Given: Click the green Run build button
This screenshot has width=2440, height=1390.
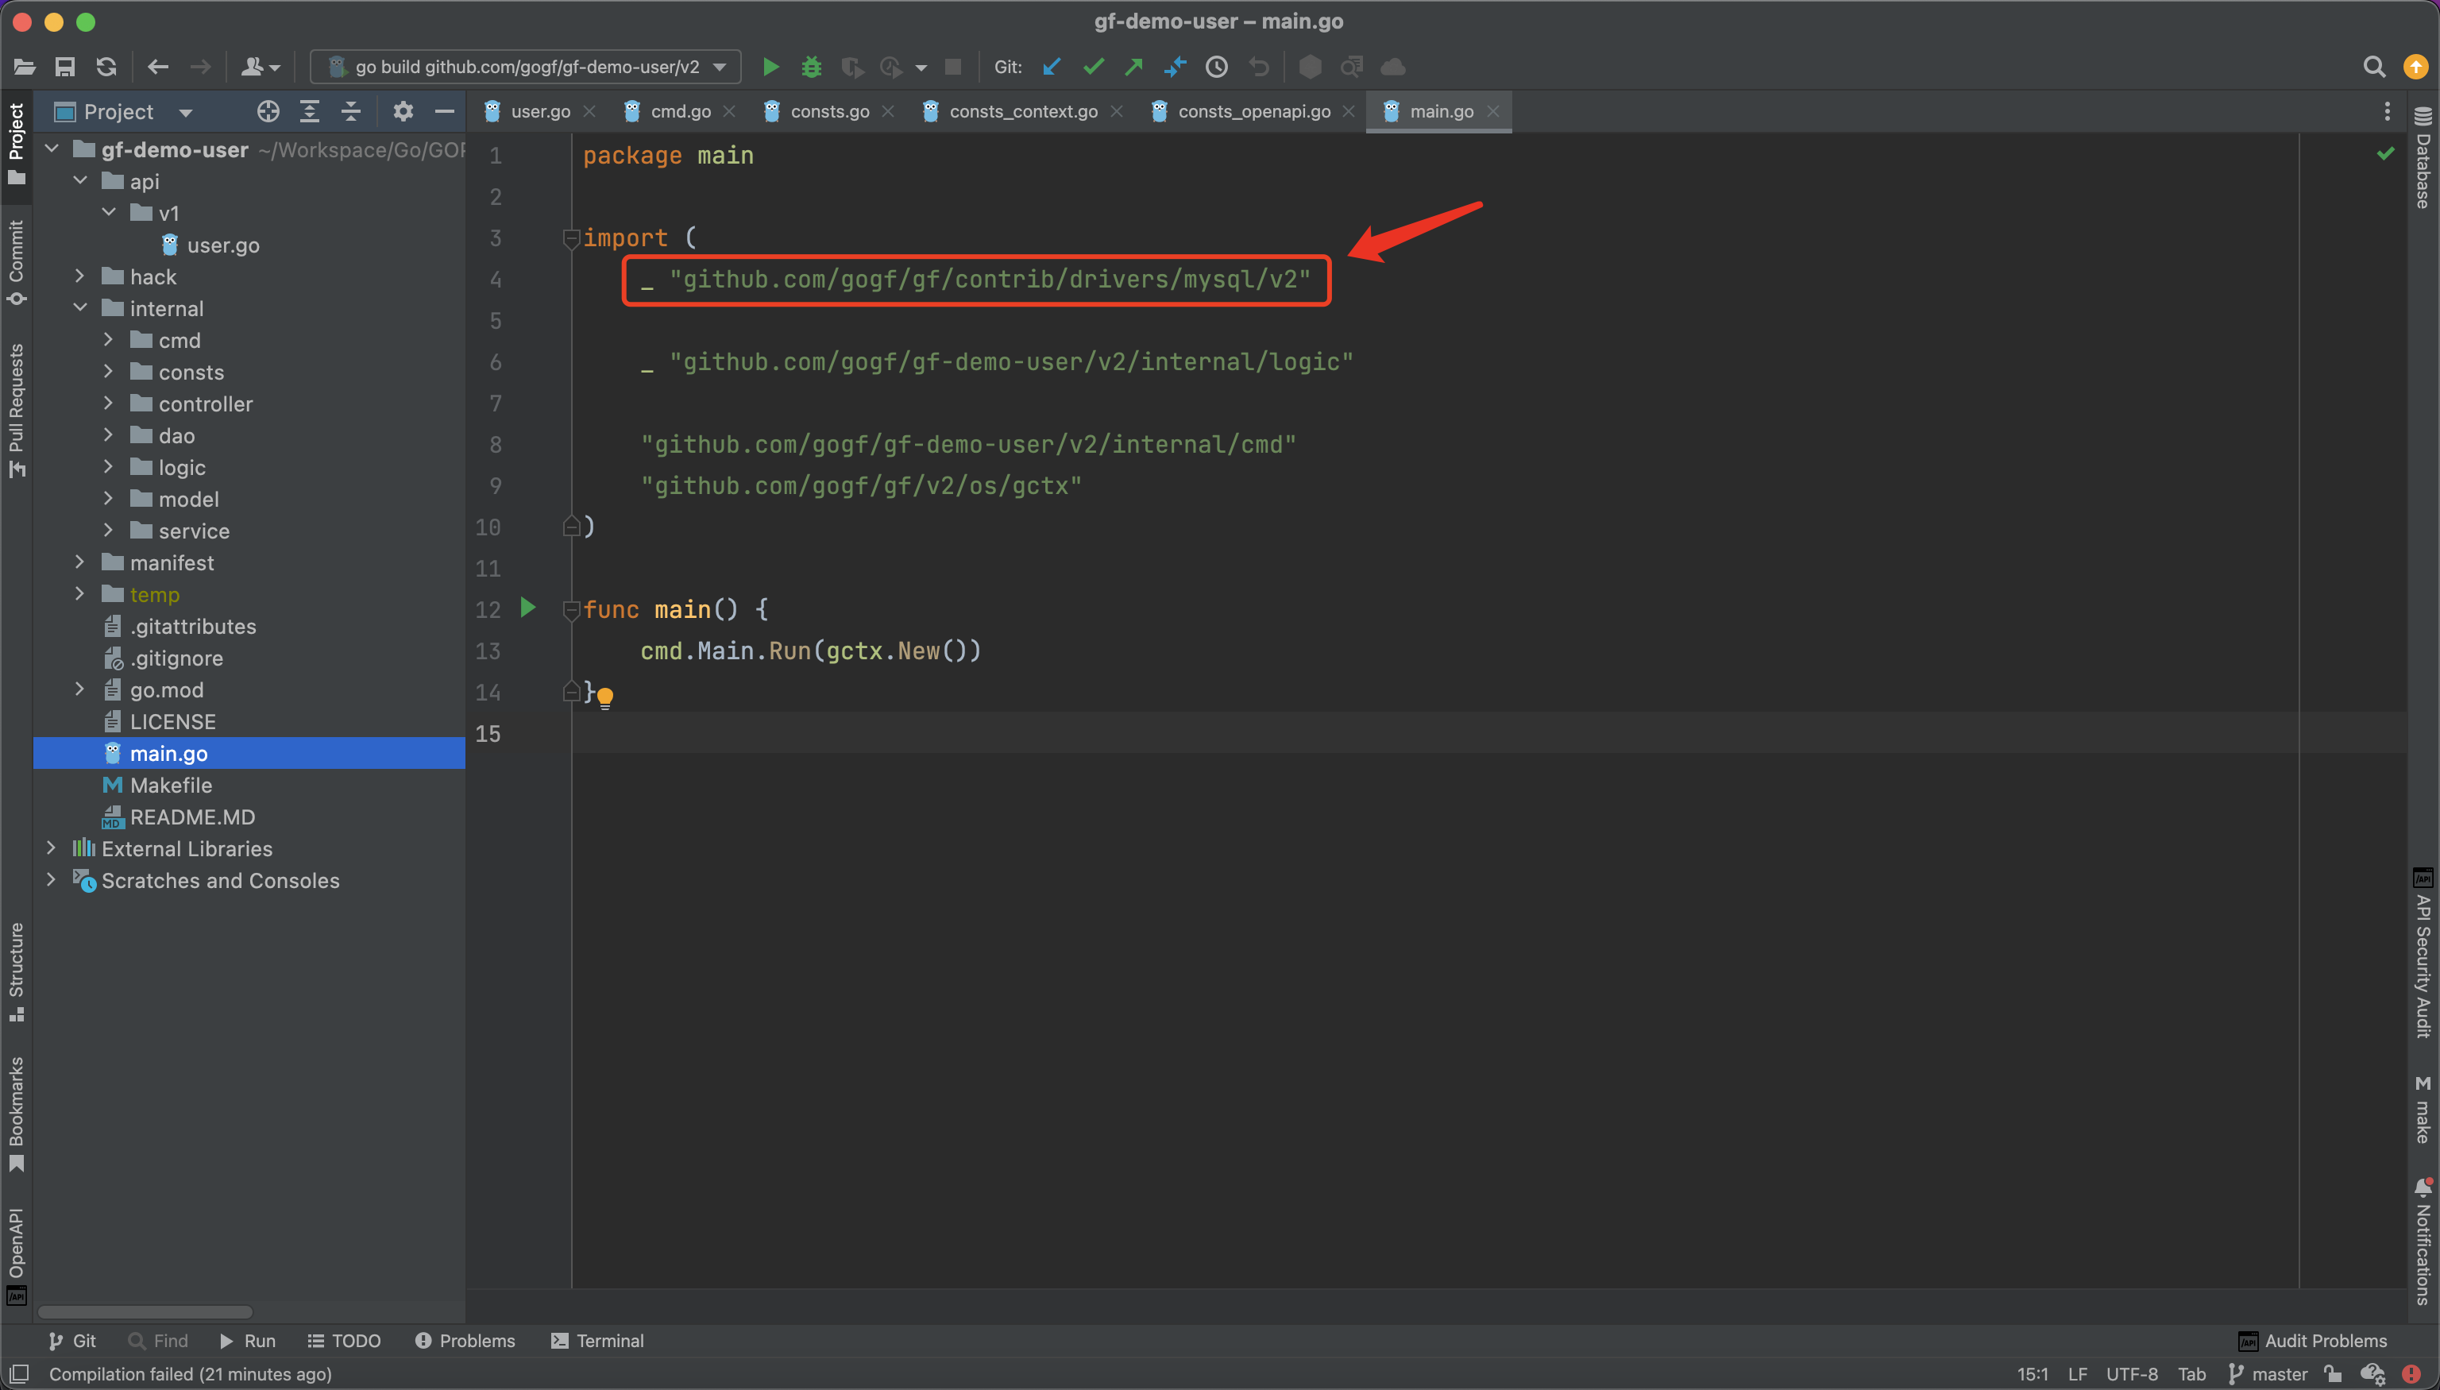Looking at the screenshot, I should [x=770, y=67].
